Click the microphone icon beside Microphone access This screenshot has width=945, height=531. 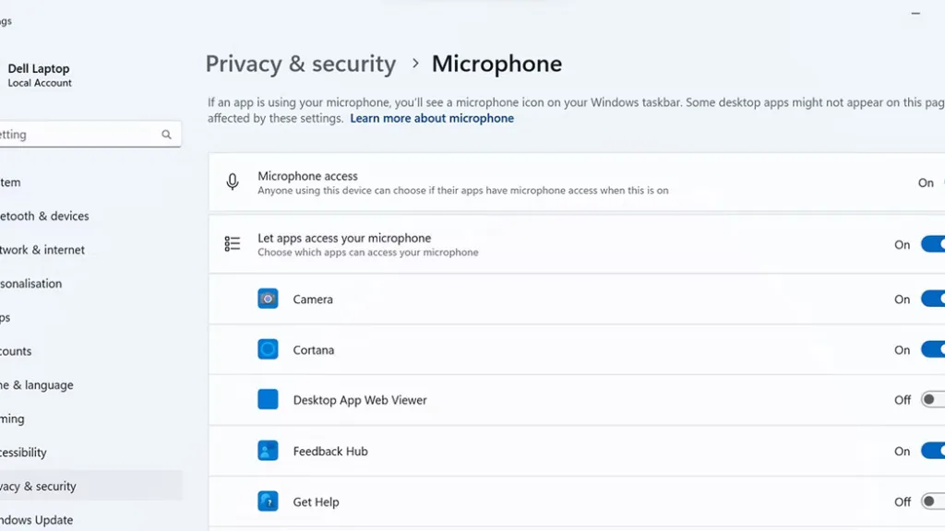[x=232, y=182]
